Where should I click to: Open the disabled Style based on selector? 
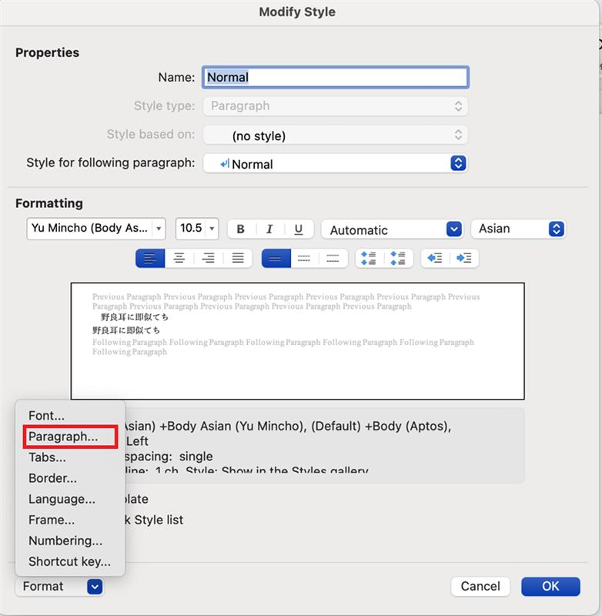click(x=336, y=136)
